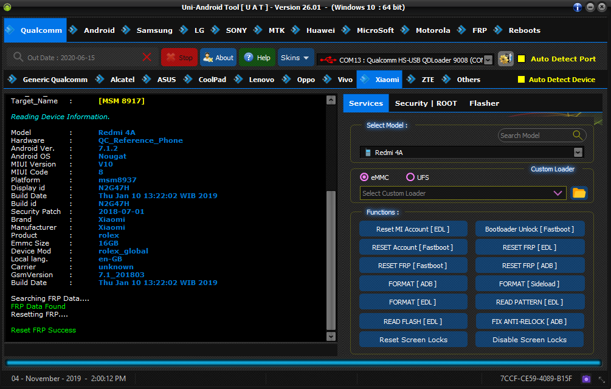Click Bootloader Unlock [ Fastboot ] button

[529, 229]
